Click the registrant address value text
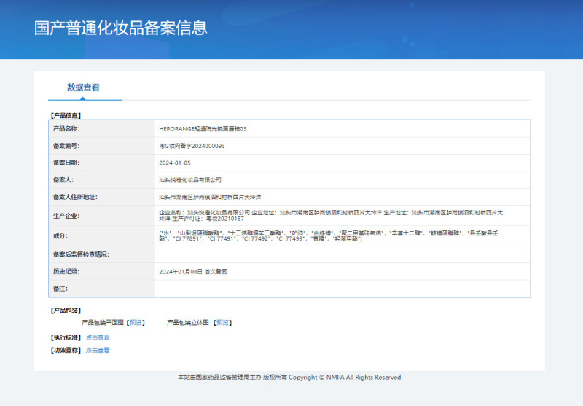 210,197
